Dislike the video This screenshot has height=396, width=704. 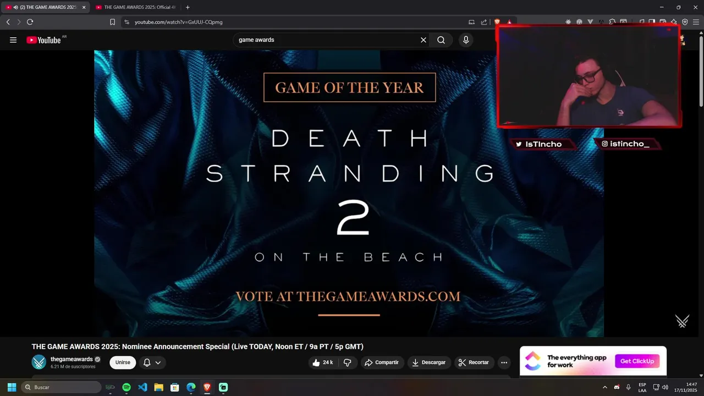tap(348, 362)
